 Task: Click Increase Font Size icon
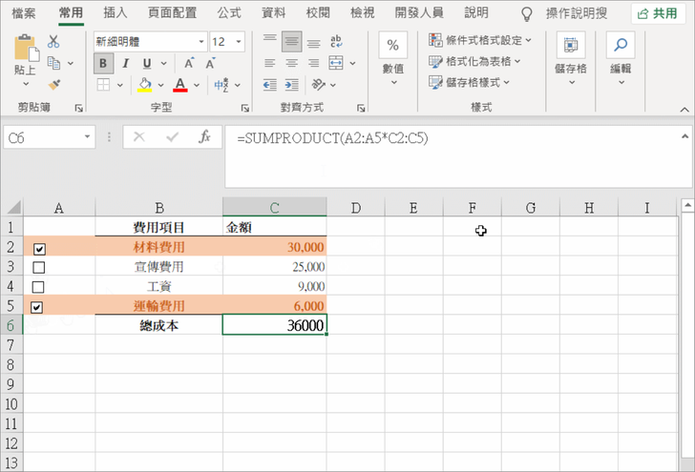click(x=188, y=63)
